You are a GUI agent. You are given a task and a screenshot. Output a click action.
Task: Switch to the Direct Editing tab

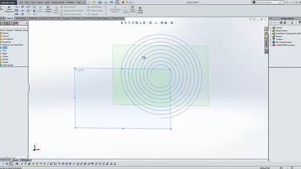tap(89, 18)
